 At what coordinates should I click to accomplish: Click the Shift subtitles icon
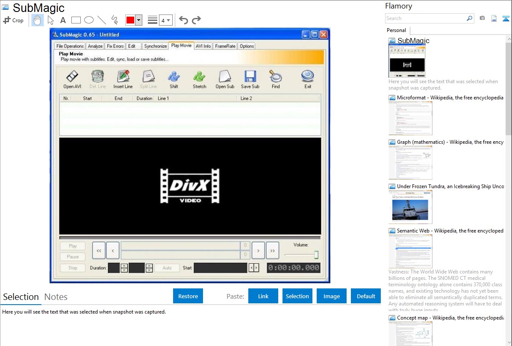(x=174, y=79)
